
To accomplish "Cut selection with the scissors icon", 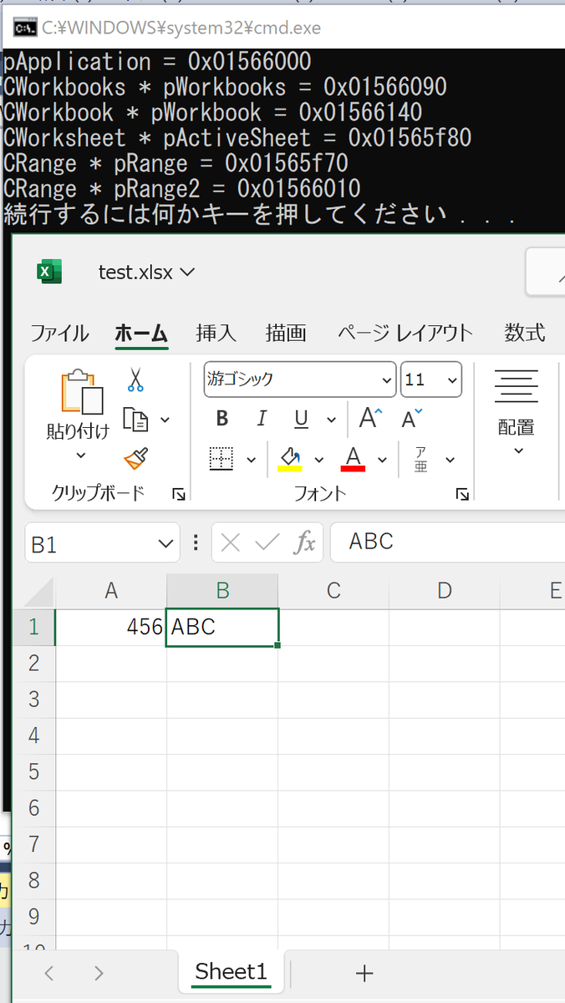I will click(x=135, y=380).
